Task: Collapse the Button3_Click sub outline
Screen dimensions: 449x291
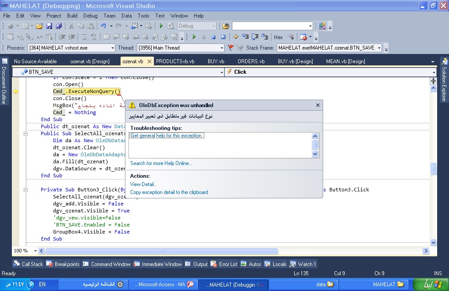Action: click(x=26, y=190)
